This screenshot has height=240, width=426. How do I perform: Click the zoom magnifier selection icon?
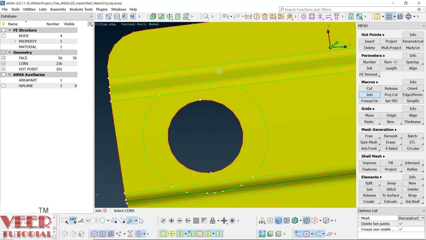(x=206, y=16)
